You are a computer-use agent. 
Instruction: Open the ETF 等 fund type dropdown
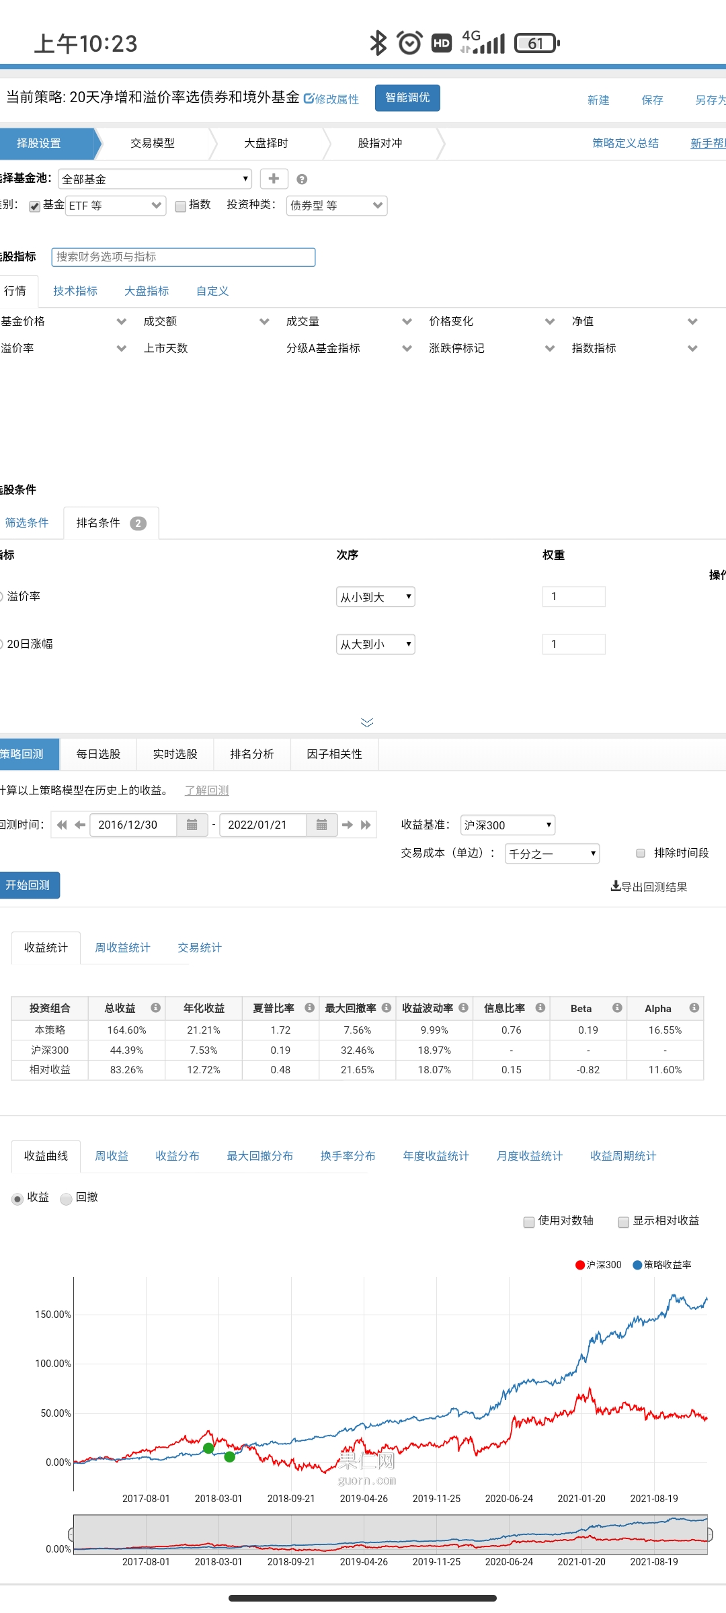(116, 206)
